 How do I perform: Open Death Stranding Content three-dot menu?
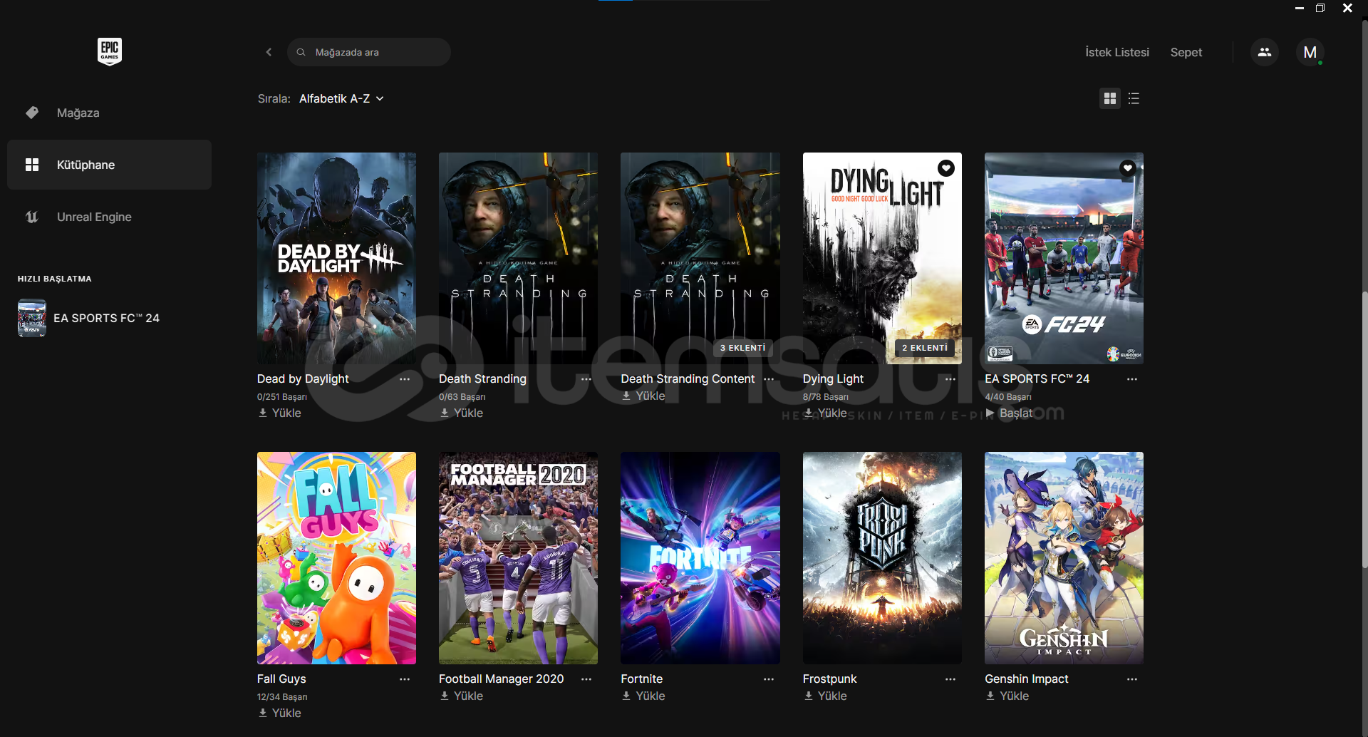[769, 379]
